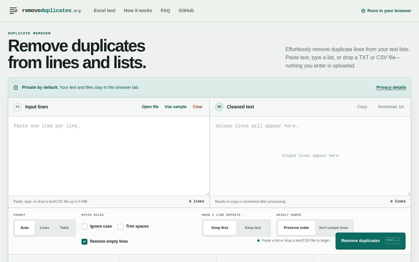This screenshot has height=262, width=419.
Task: Click the lock icon in privacy banner
Action: [16, 87]
